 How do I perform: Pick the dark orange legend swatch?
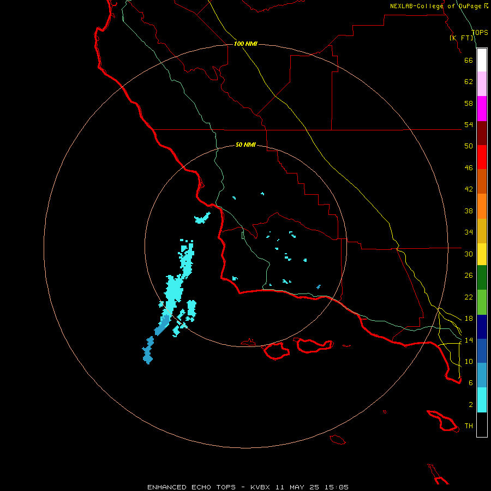click(x=482, y=181)
